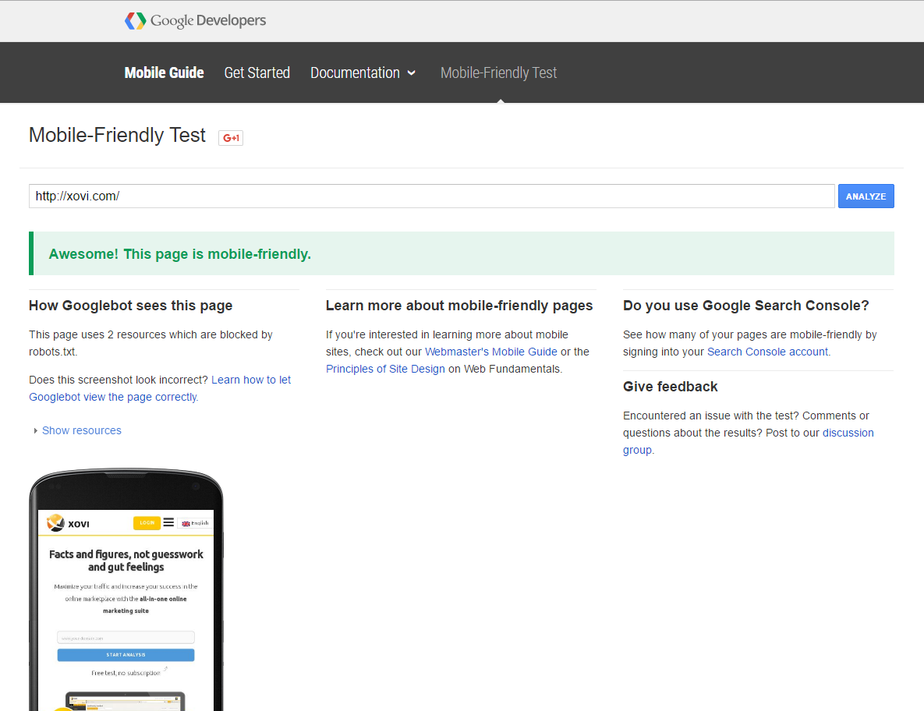The image size is (924, 711).
Task: Click the hamburger menu icon in preview
Action: (x=168, y=522)
